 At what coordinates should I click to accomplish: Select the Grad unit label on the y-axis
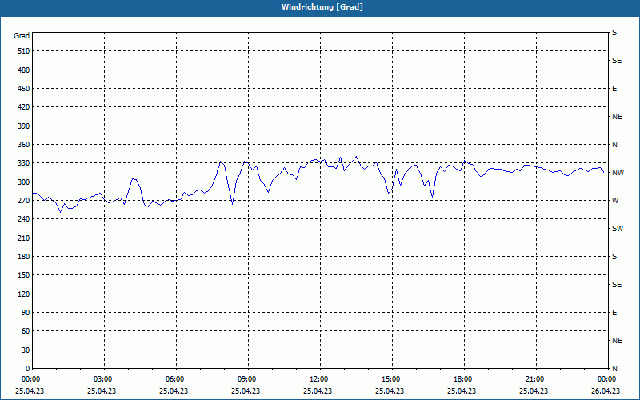pos(22,36)
